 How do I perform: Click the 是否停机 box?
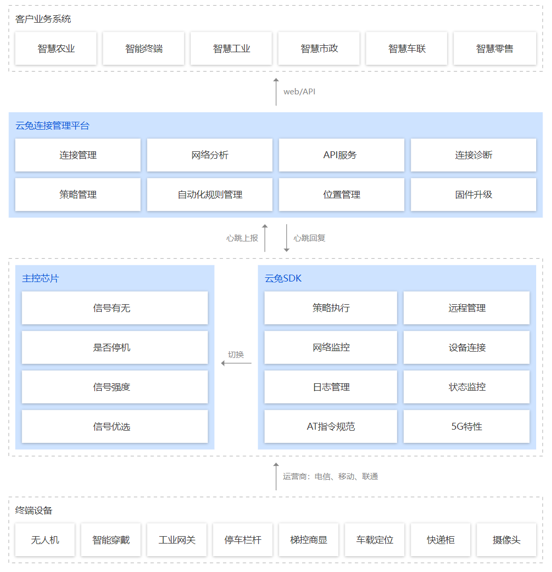pyautogui.click(x=115, y=347)
